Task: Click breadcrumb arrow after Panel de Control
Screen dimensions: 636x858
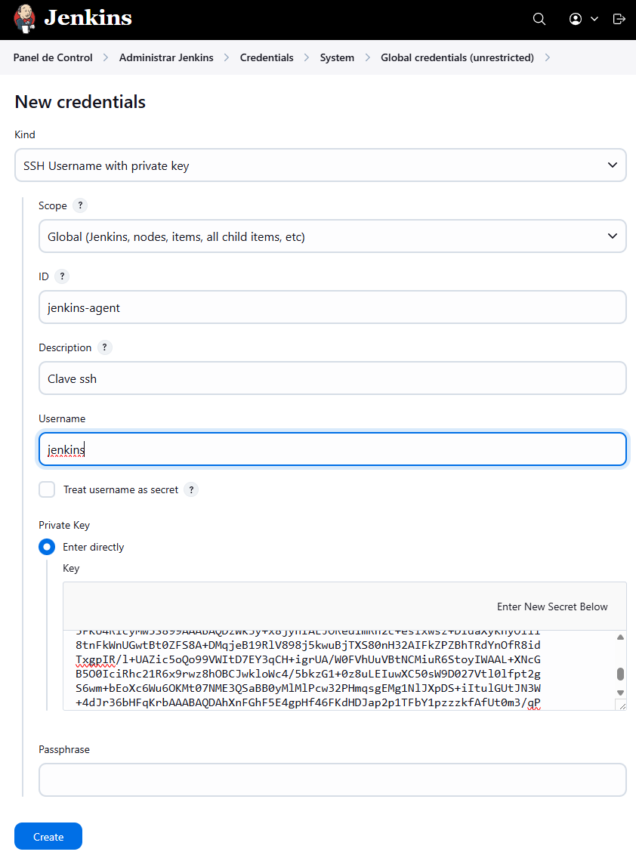Action: click(106, 57)
